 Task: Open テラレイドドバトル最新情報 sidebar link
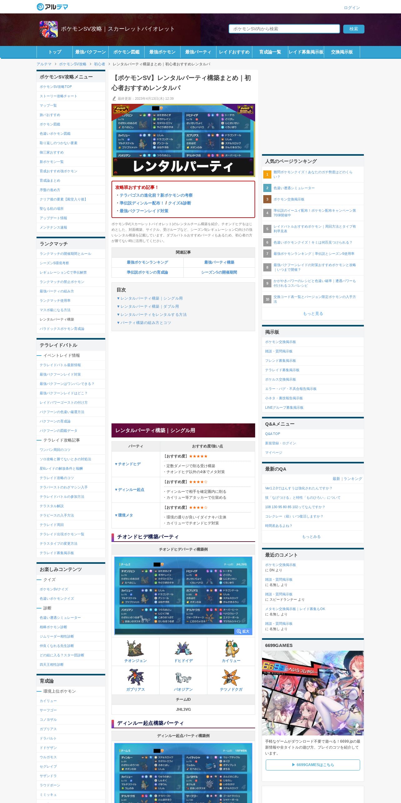point(60,365)
